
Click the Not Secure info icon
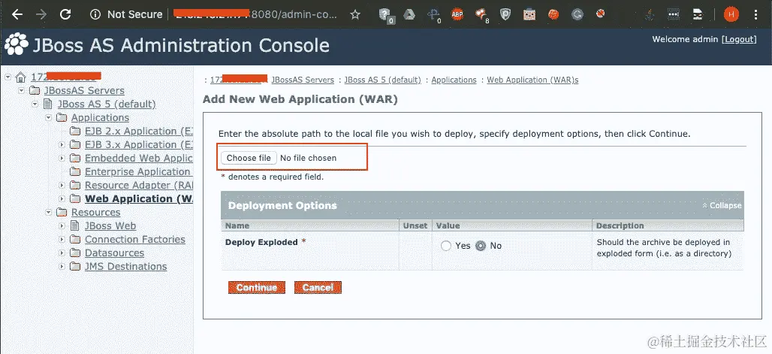click(95, 14)
